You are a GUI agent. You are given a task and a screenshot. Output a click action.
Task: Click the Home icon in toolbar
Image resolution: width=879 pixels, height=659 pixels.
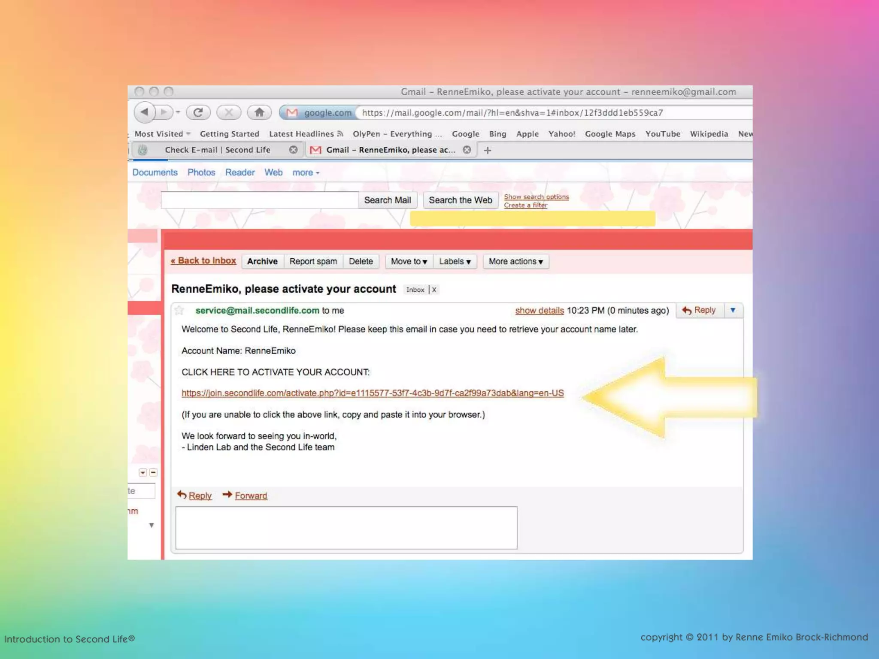[x=259, y=112]
